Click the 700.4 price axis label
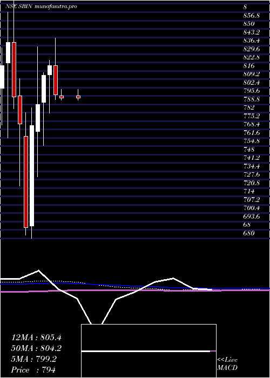 click(251, 207)
